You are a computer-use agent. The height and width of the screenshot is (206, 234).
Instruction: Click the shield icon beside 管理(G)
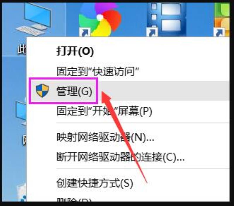[x=42, y=91]
